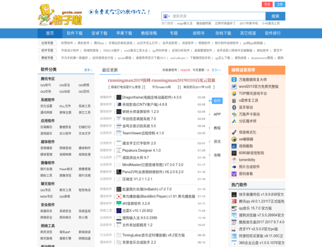The width and height of the screenshot is (322, 247).
Task: Open the 首页 navigation tab
Action: pos(50,34)
